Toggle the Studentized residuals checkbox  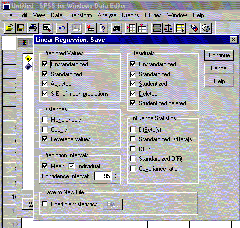[133, 83]
